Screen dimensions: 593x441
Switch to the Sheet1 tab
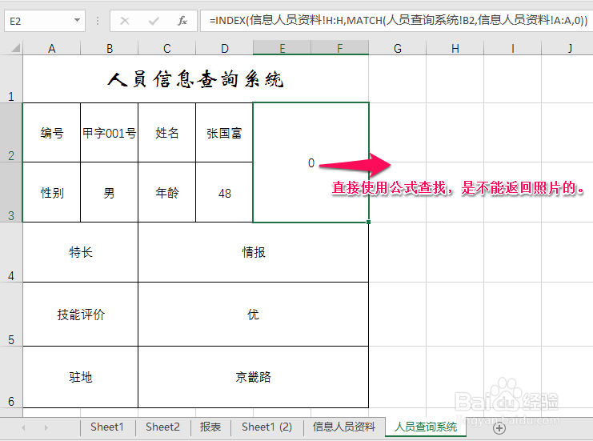107,427
